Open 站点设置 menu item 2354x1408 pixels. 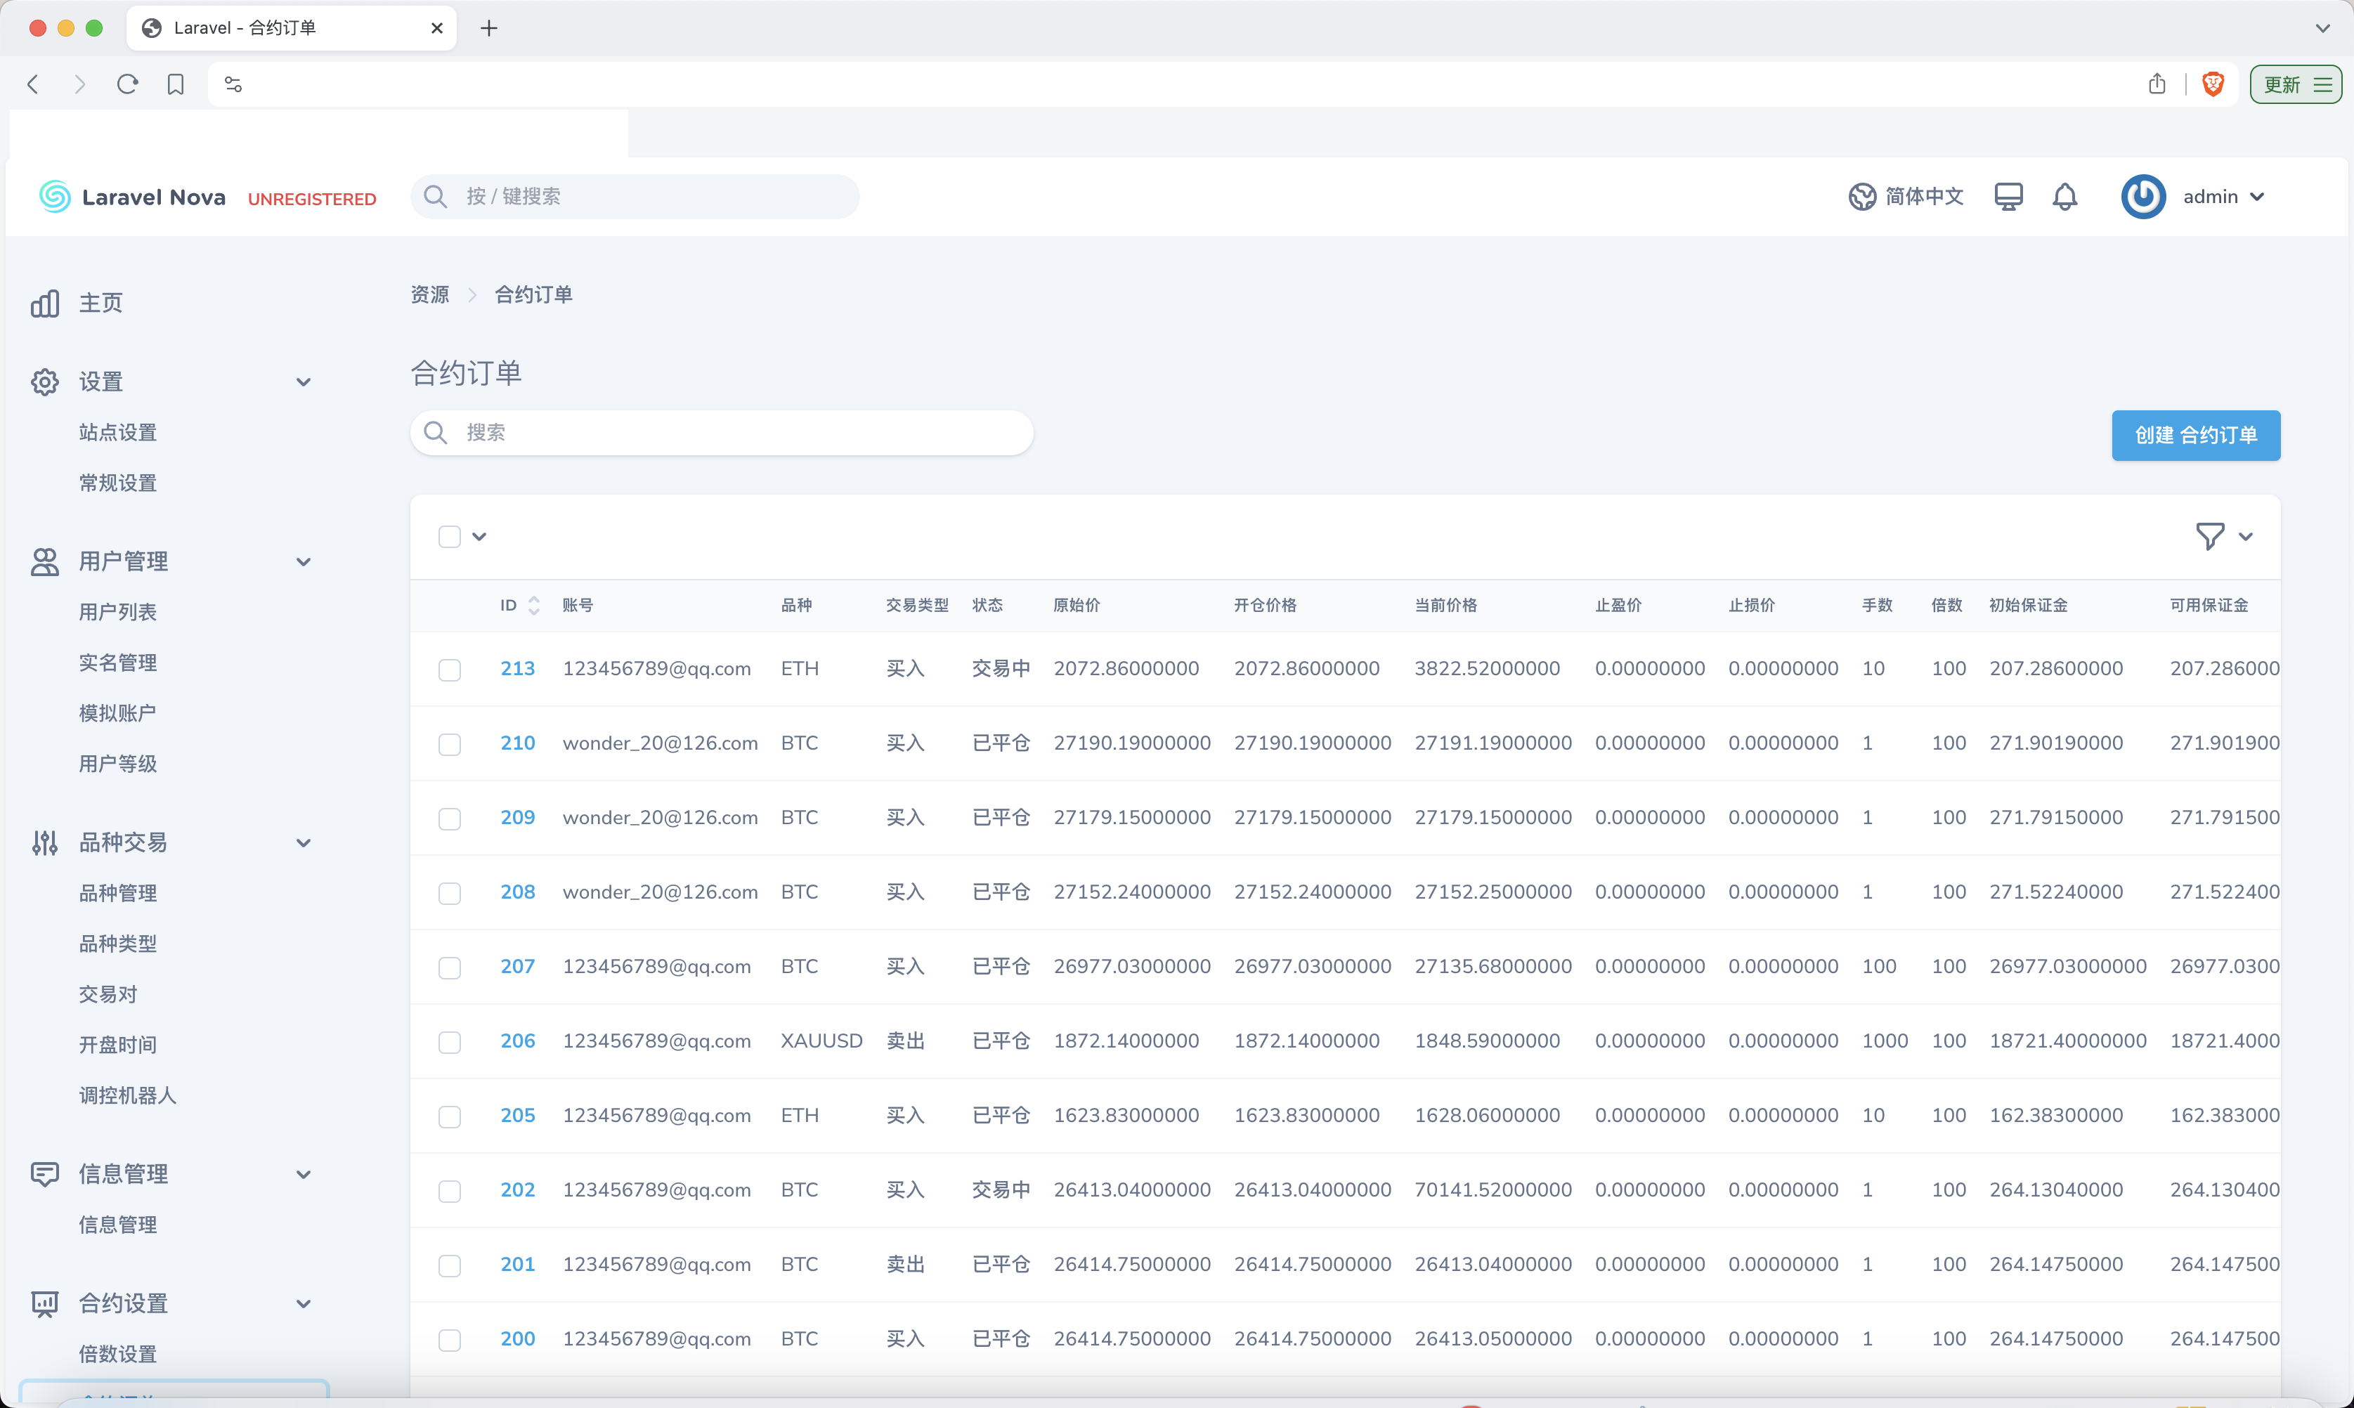(117, 431)
